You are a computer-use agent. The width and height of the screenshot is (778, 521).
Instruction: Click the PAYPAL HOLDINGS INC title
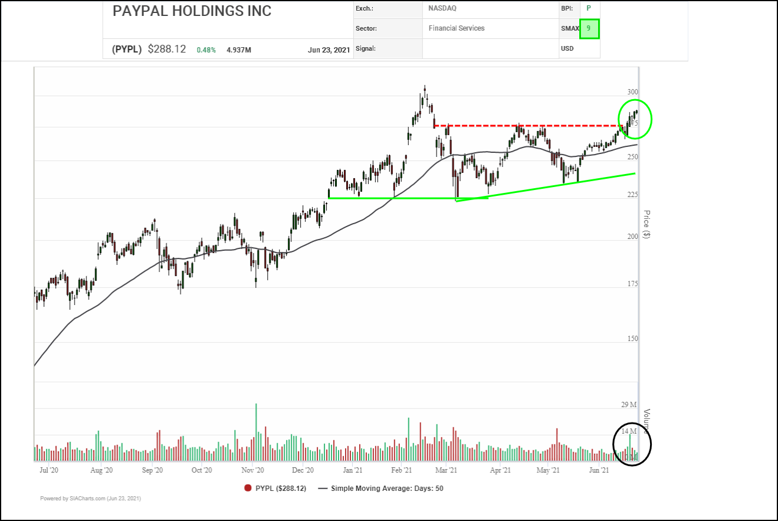[x=192, y=11]
